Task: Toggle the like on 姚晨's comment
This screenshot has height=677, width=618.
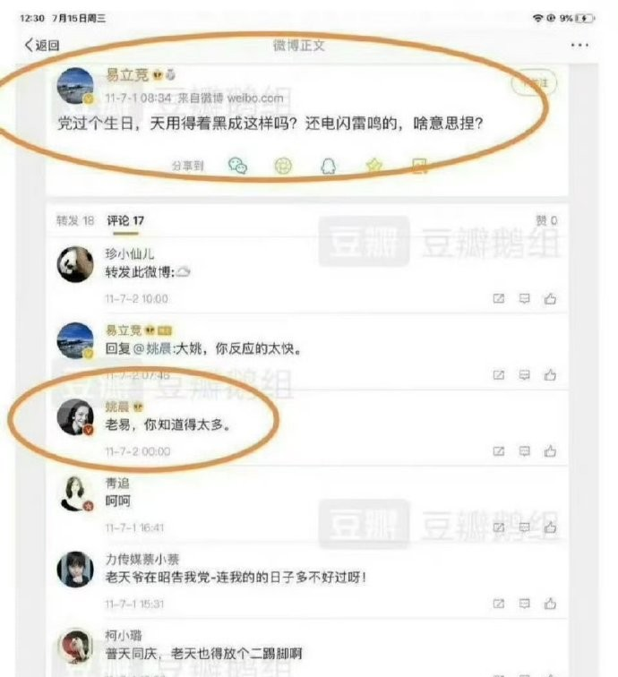Action: (x=550, y=451)
